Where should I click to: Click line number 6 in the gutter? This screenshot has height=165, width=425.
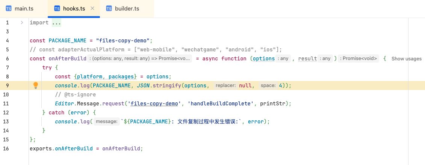coord(7,58)
